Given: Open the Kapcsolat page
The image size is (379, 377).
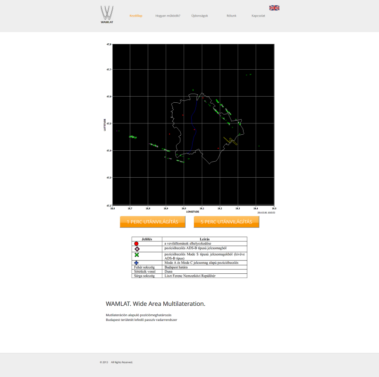Looking at the screenshot, I should click(x=258, y=16).
